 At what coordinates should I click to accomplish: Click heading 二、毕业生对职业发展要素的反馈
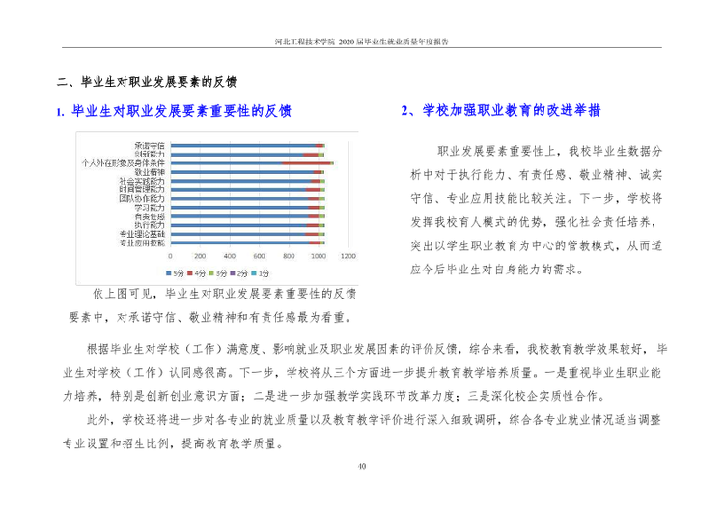[x=147, y=82]
